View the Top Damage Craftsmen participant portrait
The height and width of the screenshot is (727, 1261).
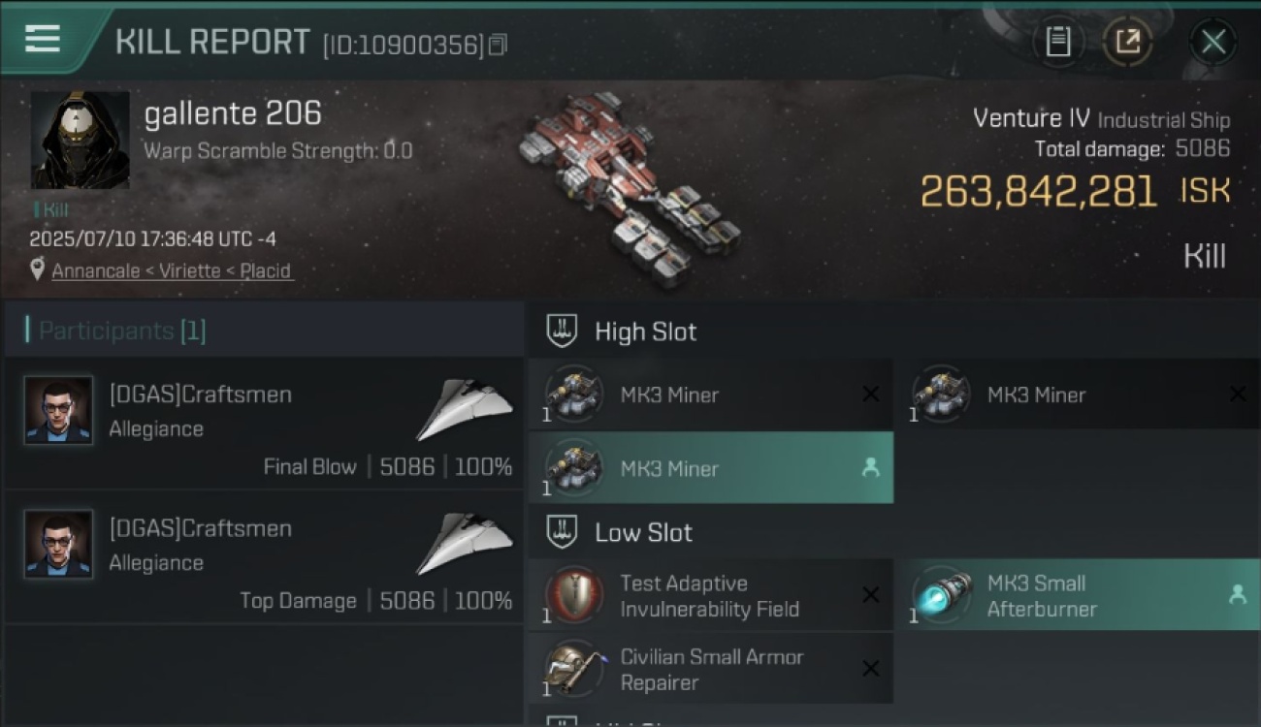58,544
